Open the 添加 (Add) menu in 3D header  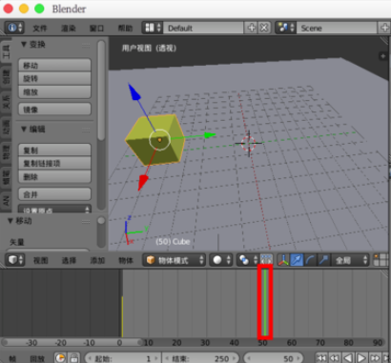point(97,261)
